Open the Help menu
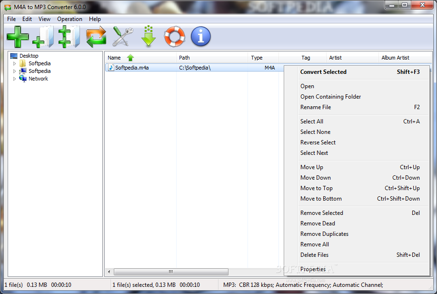The image size is (437, 294). click(95, 19)
